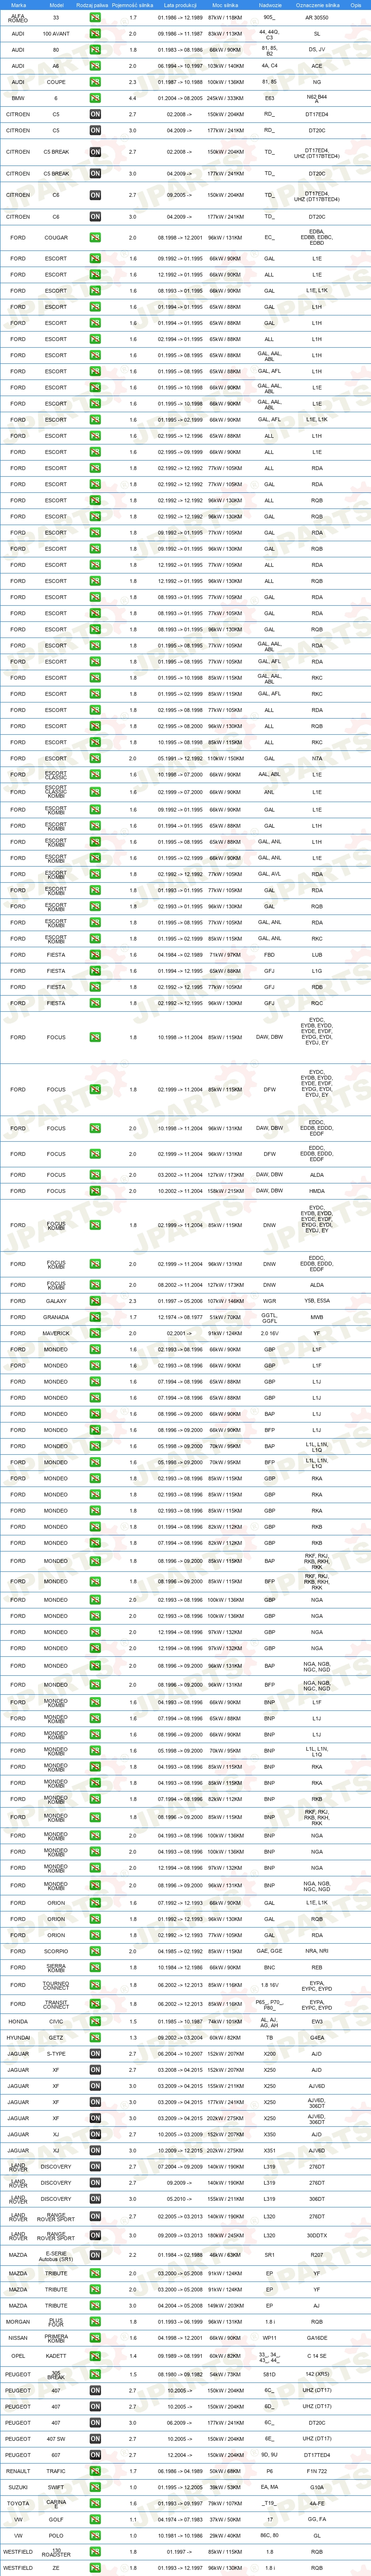
Task: Click the fuel icon for Hyundai Getz
Action: (95, 2038)
